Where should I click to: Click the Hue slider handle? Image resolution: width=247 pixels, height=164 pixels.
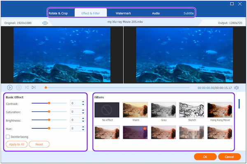pos(49,128)
